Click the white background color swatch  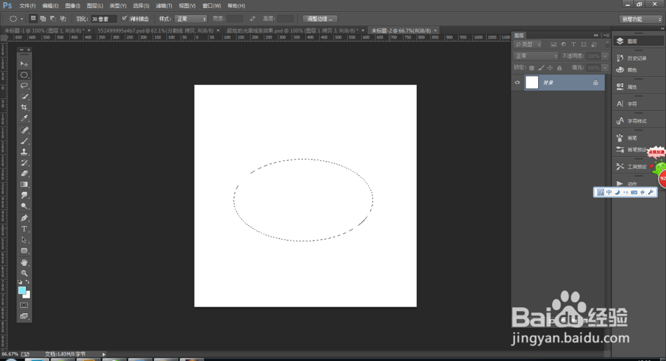point(27,295)
